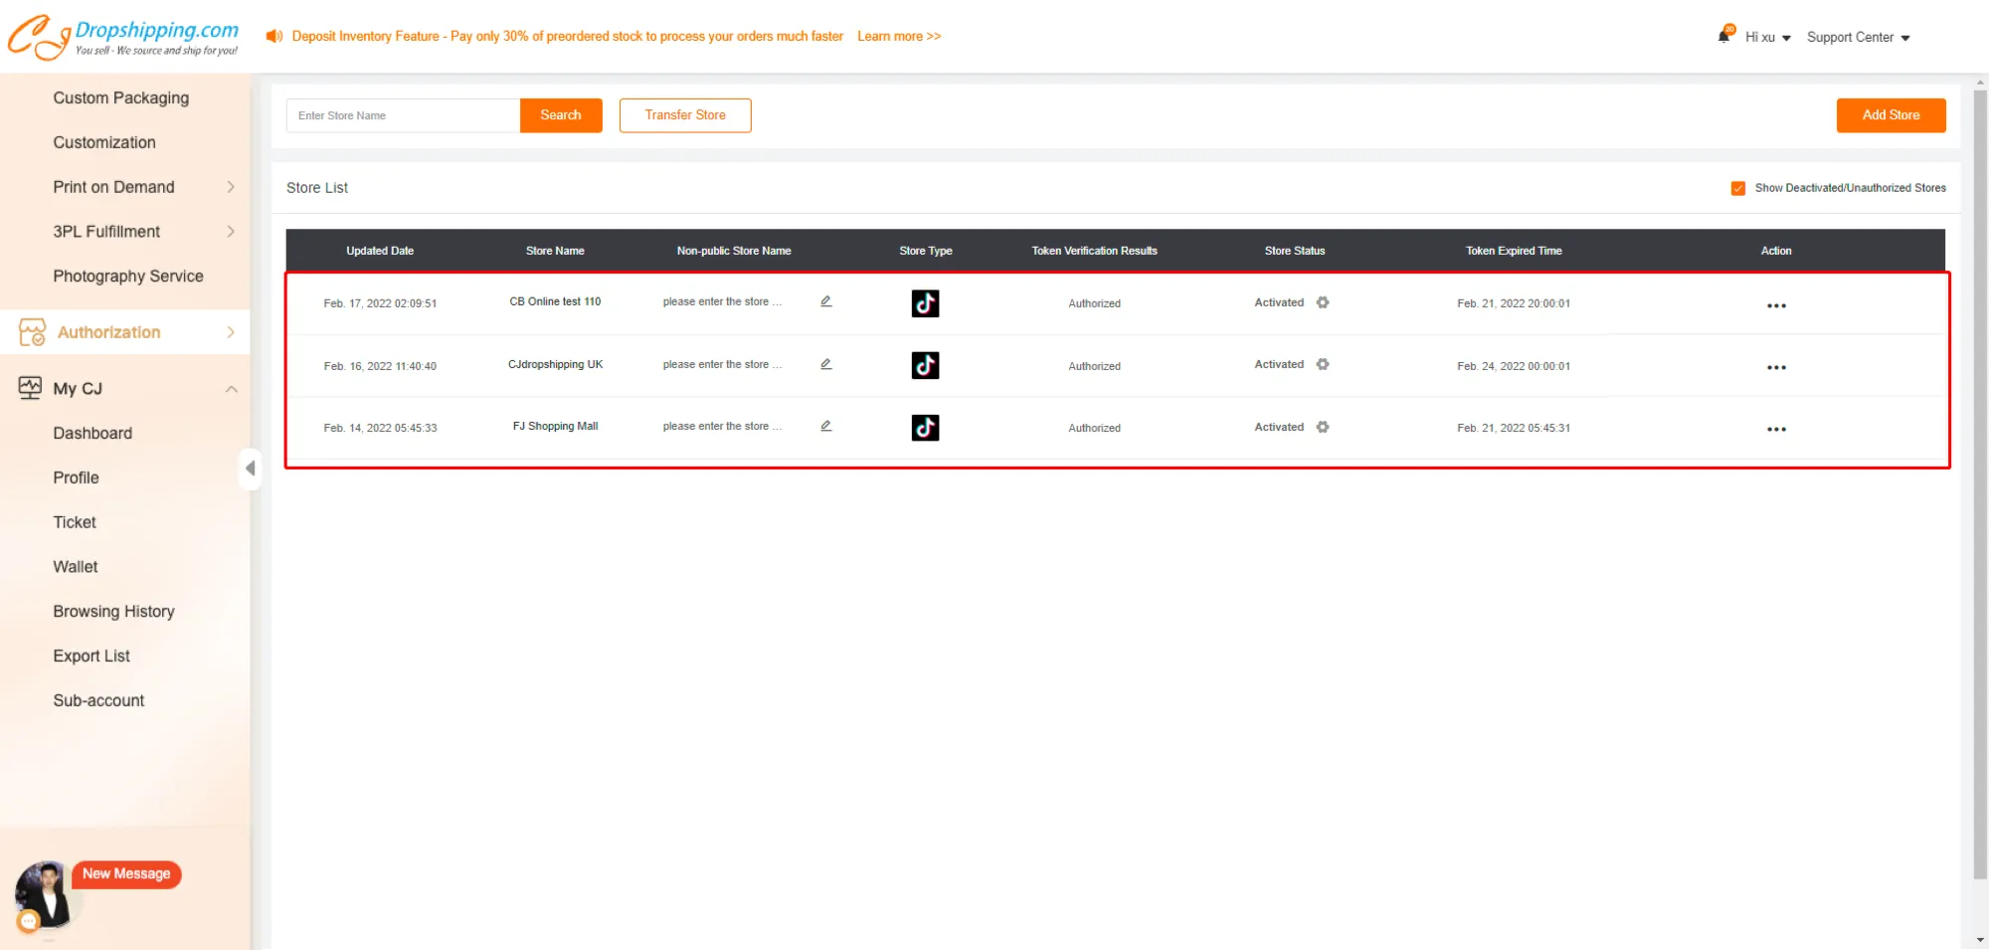Collapse the My CJ section
Viewport: 1989px width, 950px height.
click(231, 389)
